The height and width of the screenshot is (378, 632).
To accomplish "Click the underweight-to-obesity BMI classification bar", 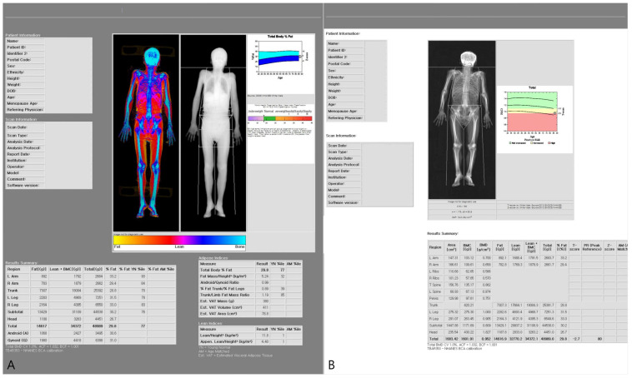I will click(x=279, y=118).
